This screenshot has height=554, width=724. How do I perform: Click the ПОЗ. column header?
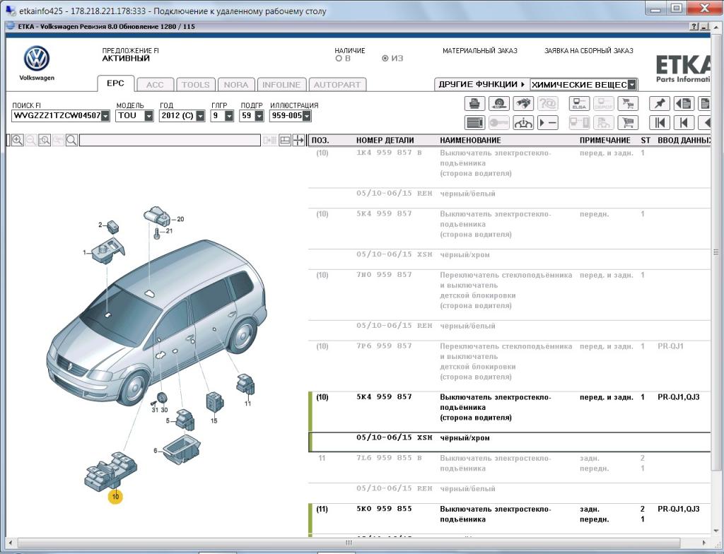pyautogui.click(x=320, y=141)
